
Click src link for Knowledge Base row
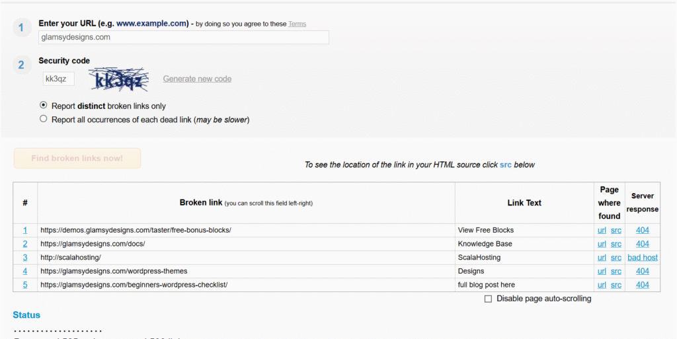pos(616,244)
